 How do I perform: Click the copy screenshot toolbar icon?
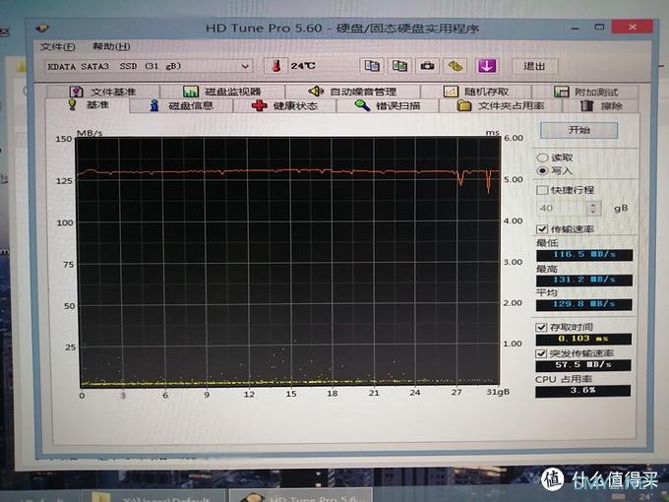click(x=399, y=66)
